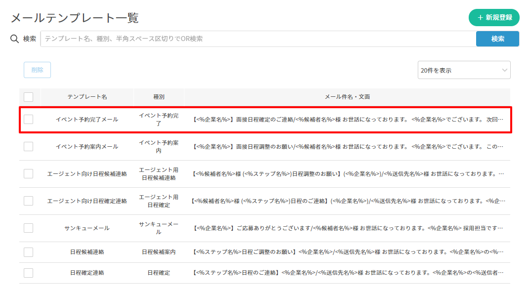This screenshot has height=292, width=530.
Task: Click the 新規登録 new registration button
Action: [493, 17]
